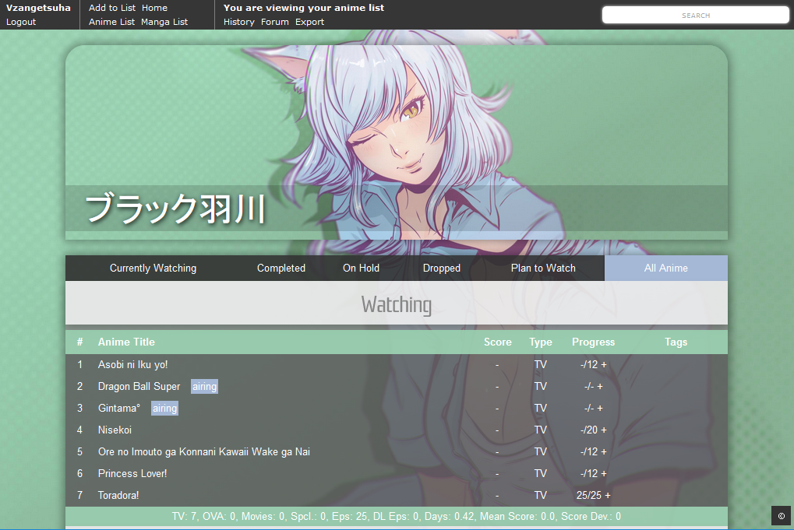Click the copyright icon in bottom corner
The height and width of the screenshot is (530, 794).
(x=781, y=515)
